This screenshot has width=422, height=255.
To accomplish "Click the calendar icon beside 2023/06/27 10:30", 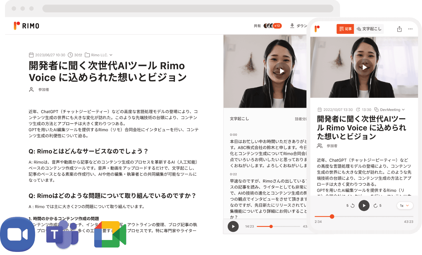I will (31, 55).
